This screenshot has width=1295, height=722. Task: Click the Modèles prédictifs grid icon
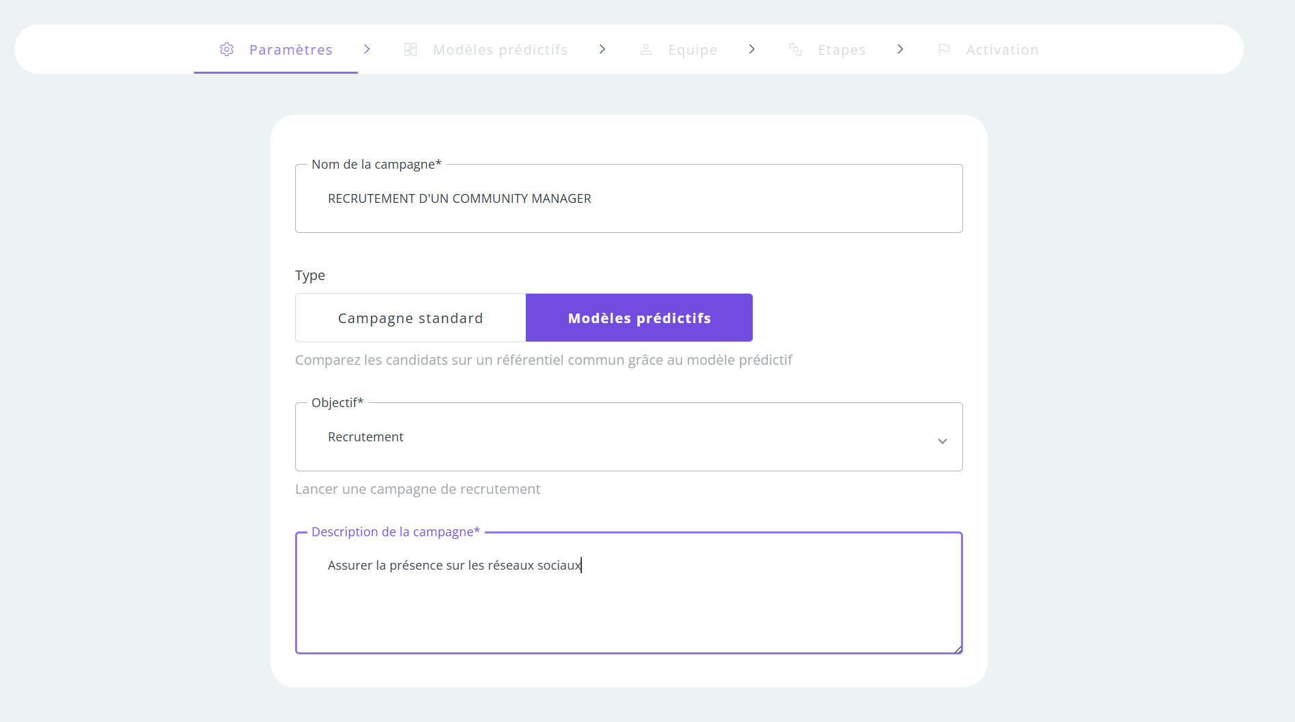[x=410, y=49]
